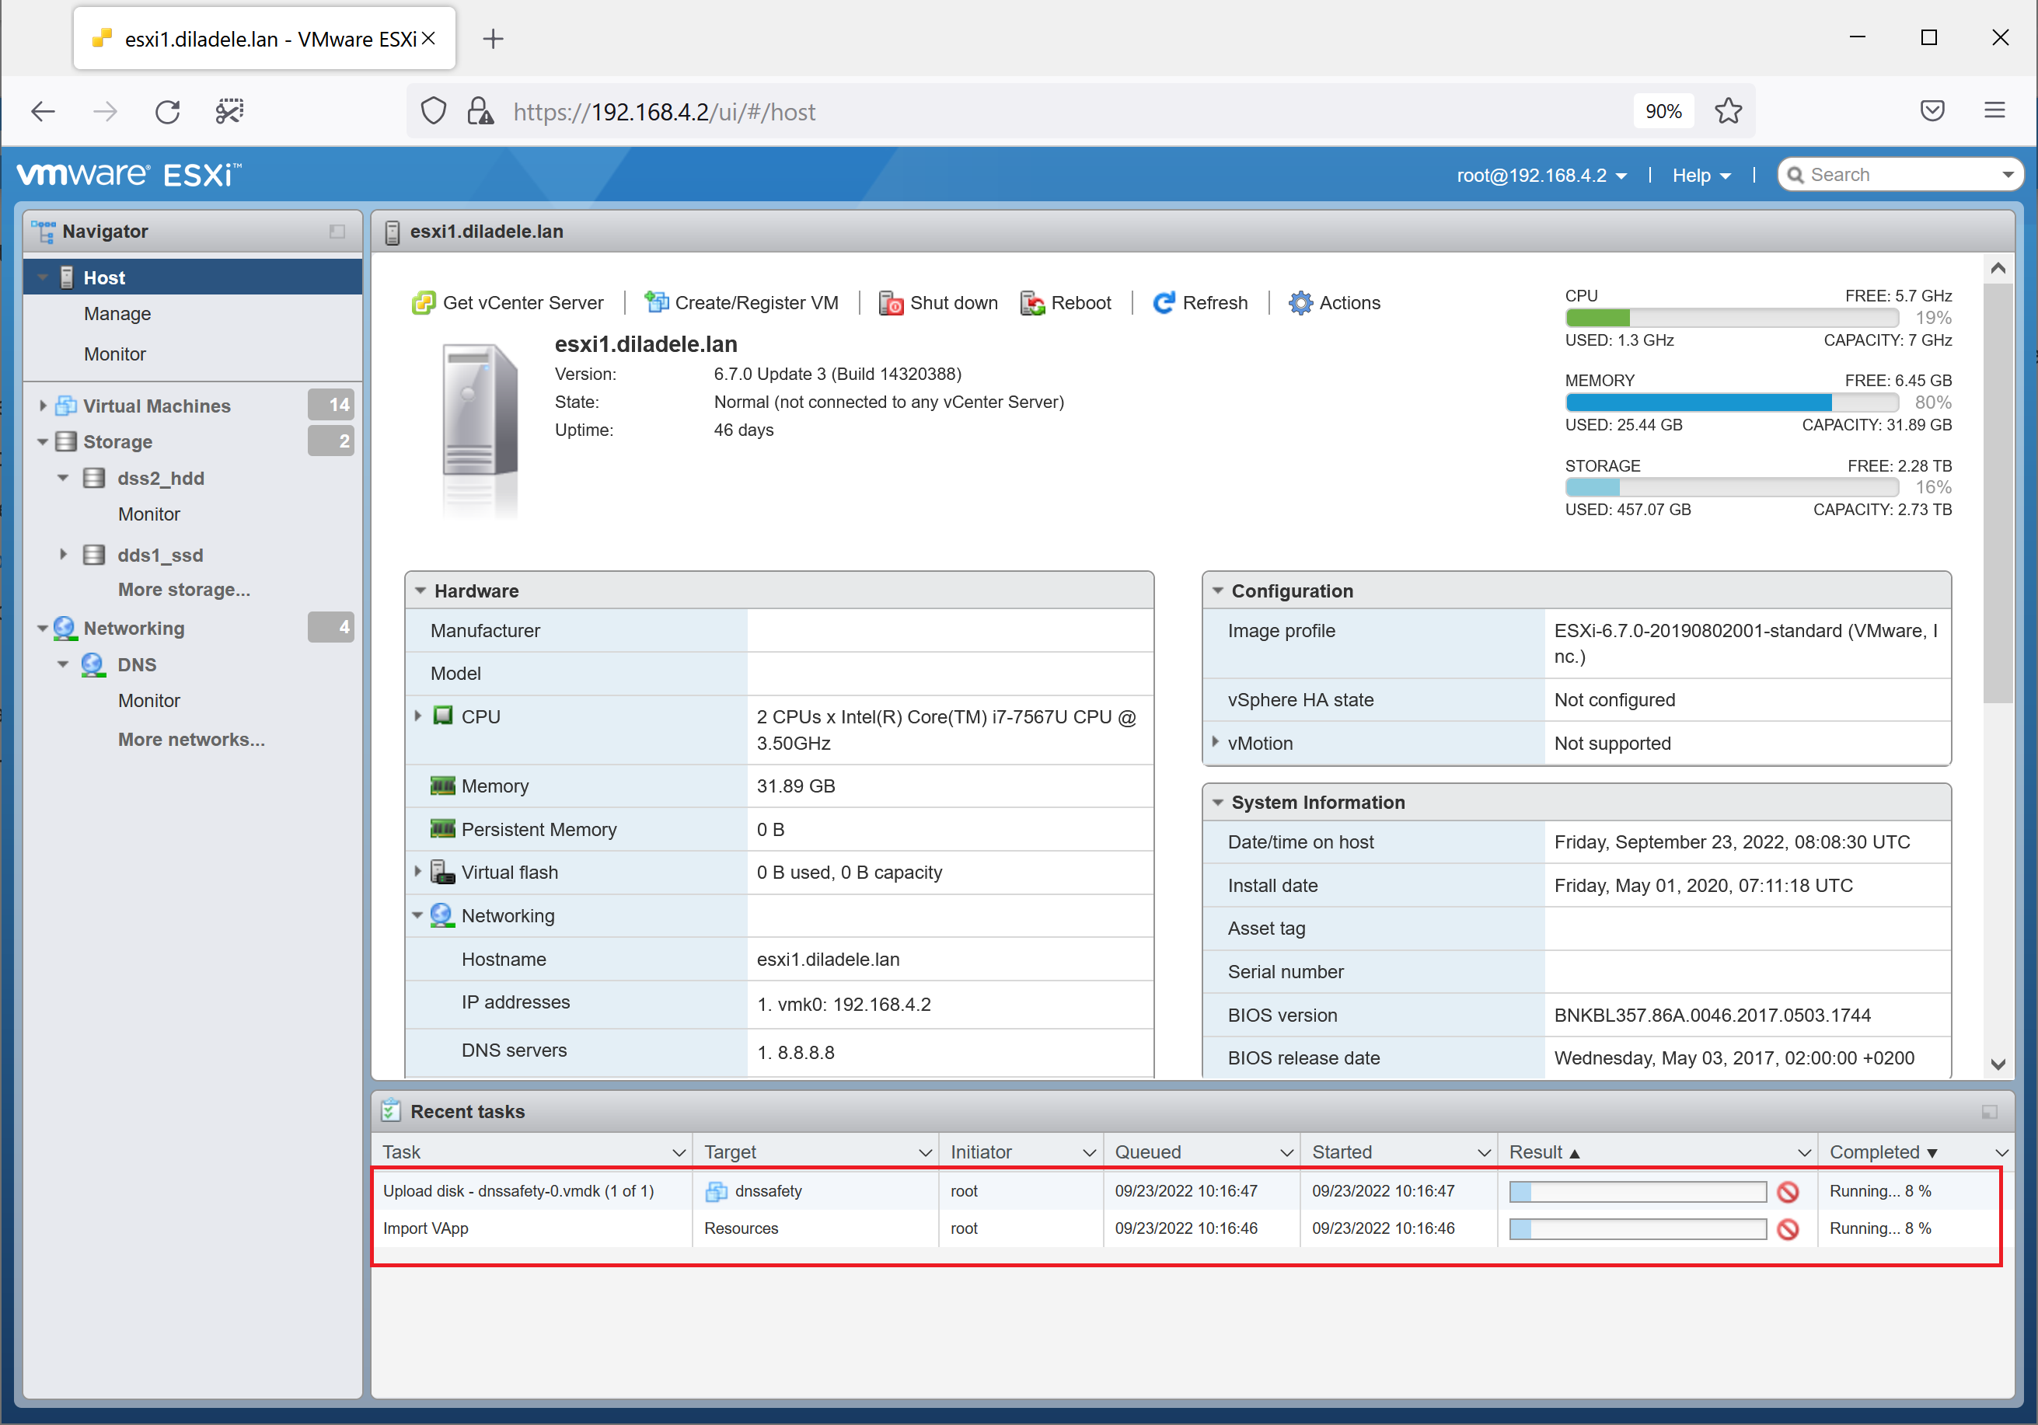Select Monitor under Host
This screenshot has width=2038, height=1425.
(114, 355)
